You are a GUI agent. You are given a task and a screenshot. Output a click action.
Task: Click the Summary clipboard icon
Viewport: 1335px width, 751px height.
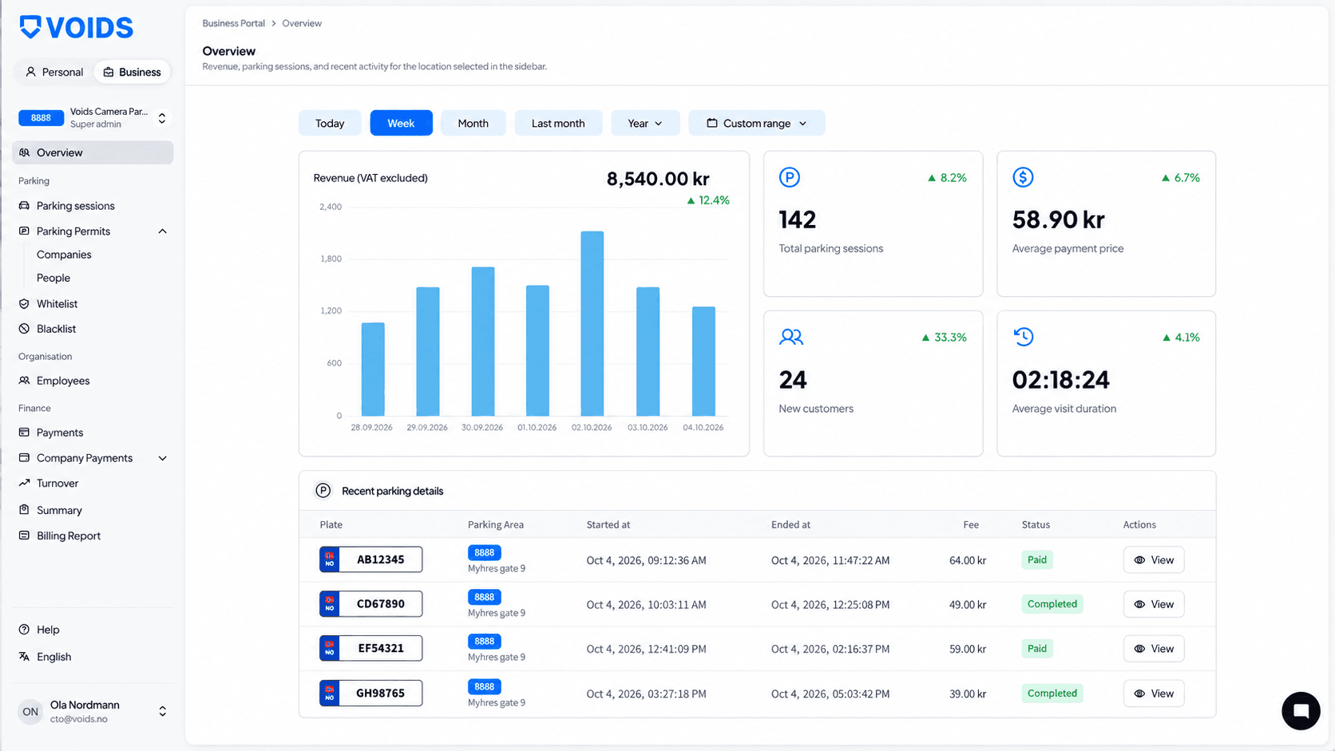[24, 510]
